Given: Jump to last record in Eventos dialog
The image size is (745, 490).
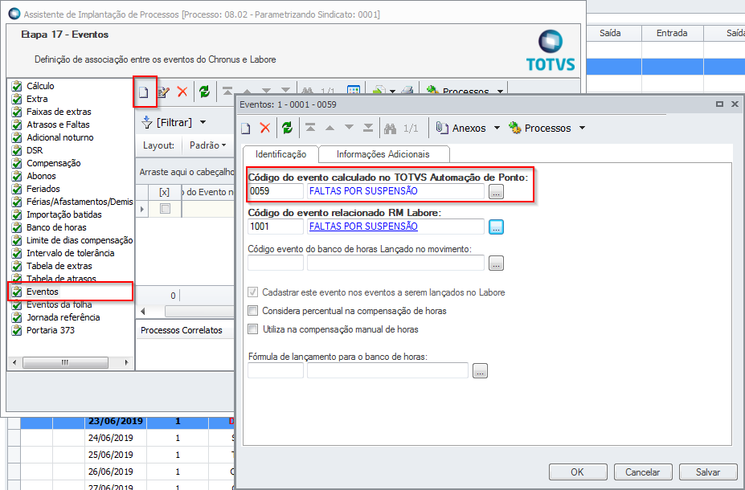Looking at the screenshot, I should click(x=368, y=128).
